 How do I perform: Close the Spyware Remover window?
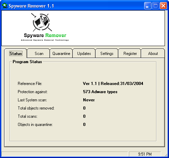click(x=163, y=5)
